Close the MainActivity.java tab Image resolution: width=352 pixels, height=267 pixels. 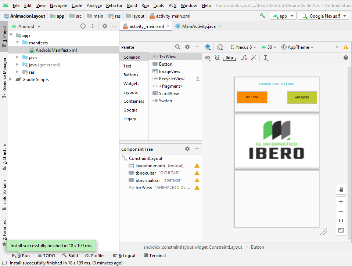tap(220, 26)
